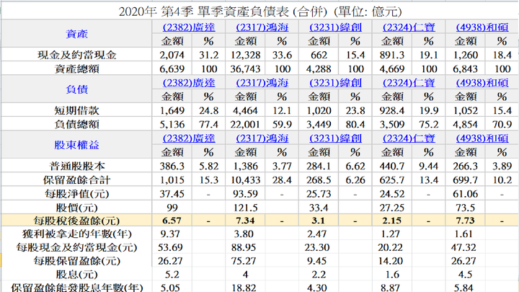The height and width of the screenshot is (292, 519).
Task: Open (4938)和碩 link in 負債 section
Action: [482, 83]
